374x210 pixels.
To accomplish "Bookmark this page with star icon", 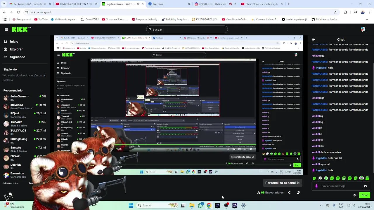I will click(335, 12).
